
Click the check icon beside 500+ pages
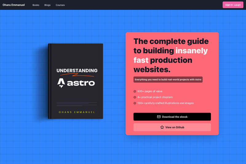tap(135, 91)
